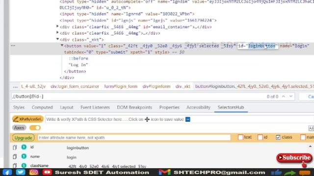Collapse the loginbutton button element
314x176 pixels.
tap(62, 45)
